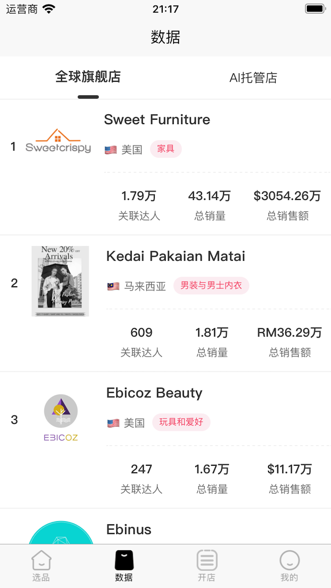Tap the Malaysia flag icon

[113, 286]
